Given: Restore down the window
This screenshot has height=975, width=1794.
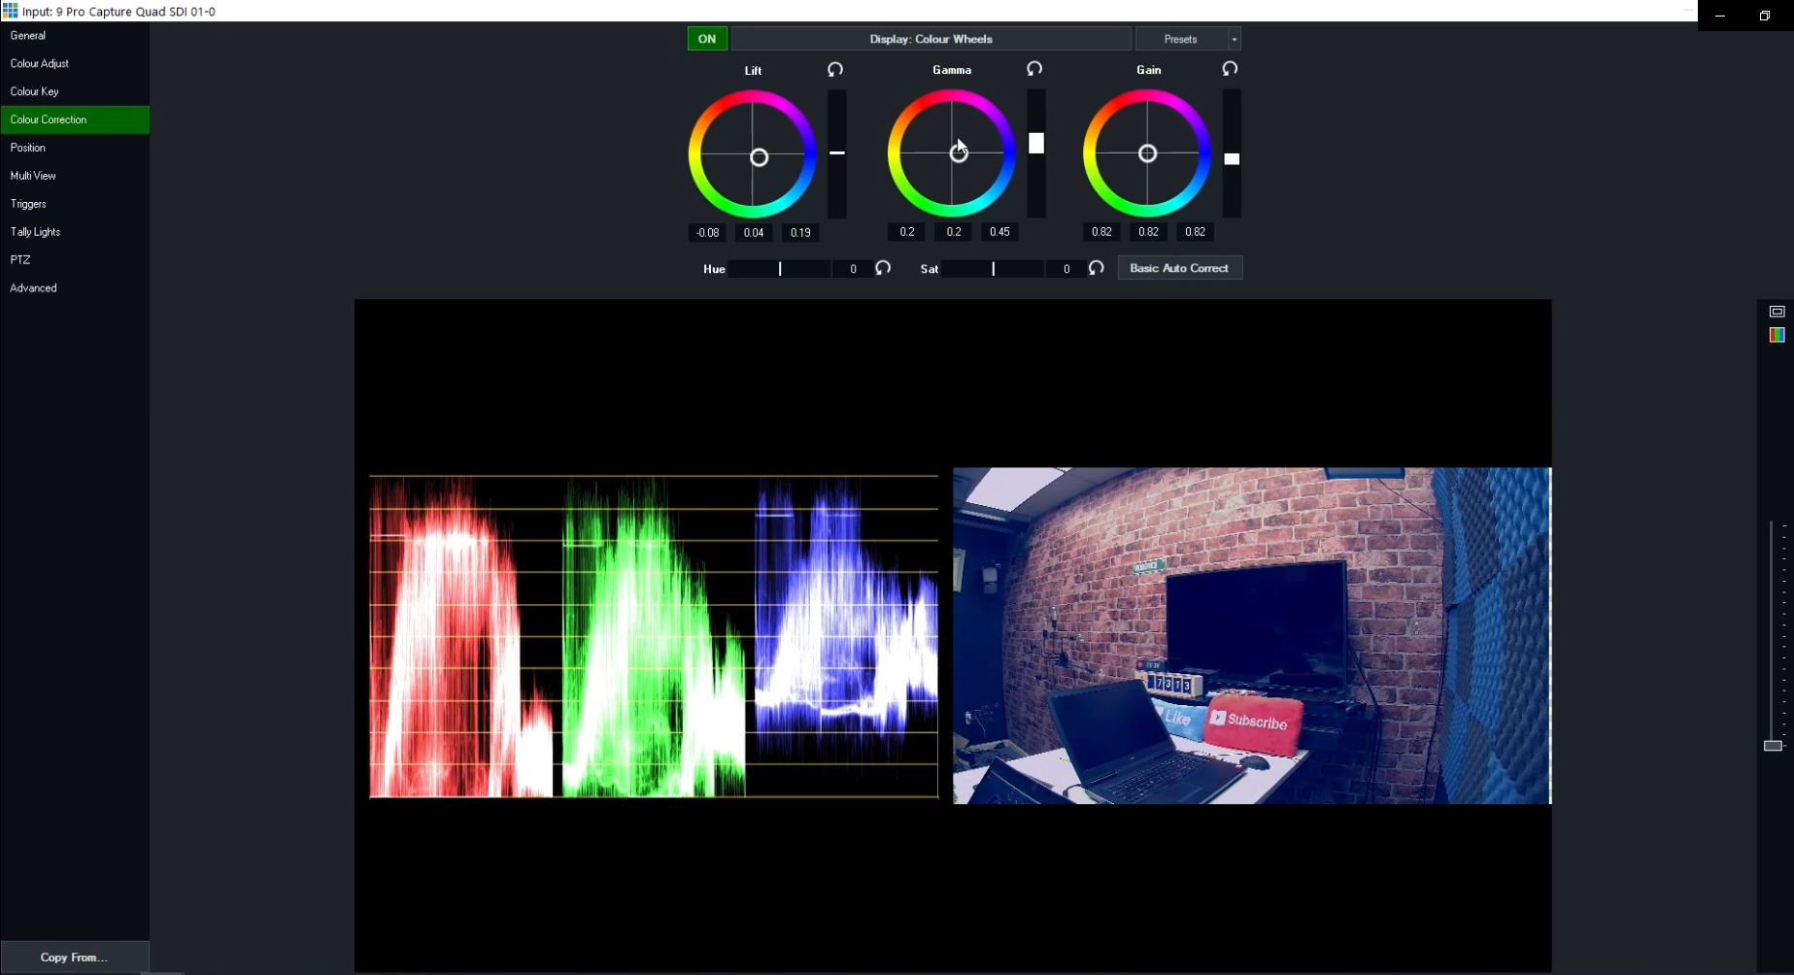Looking at the screenshot, I should 1764,16.
